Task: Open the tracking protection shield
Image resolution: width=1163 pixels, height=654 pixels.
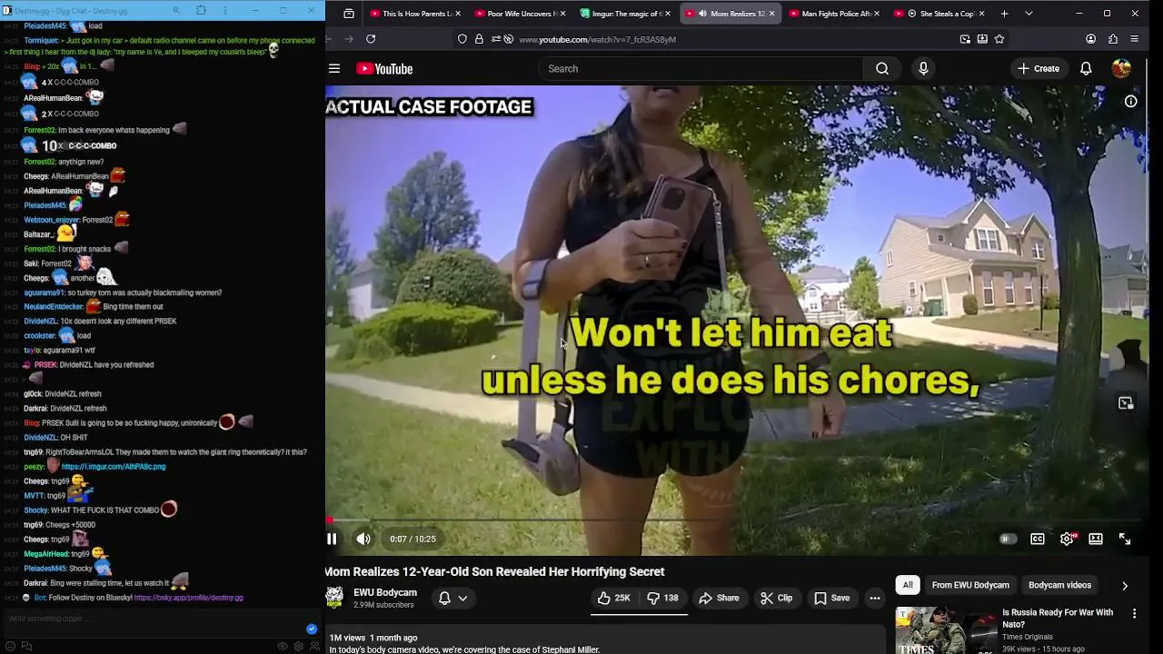Action: [x=462, y=39]
